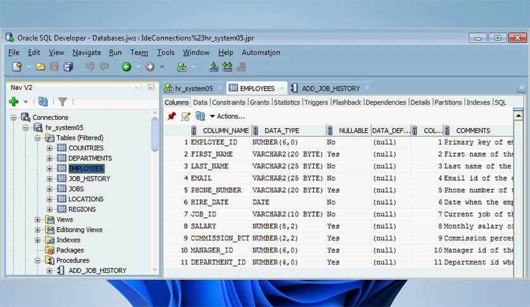Switch to the Constraints tab
This screenshot has width=530, height=307.
228,102
